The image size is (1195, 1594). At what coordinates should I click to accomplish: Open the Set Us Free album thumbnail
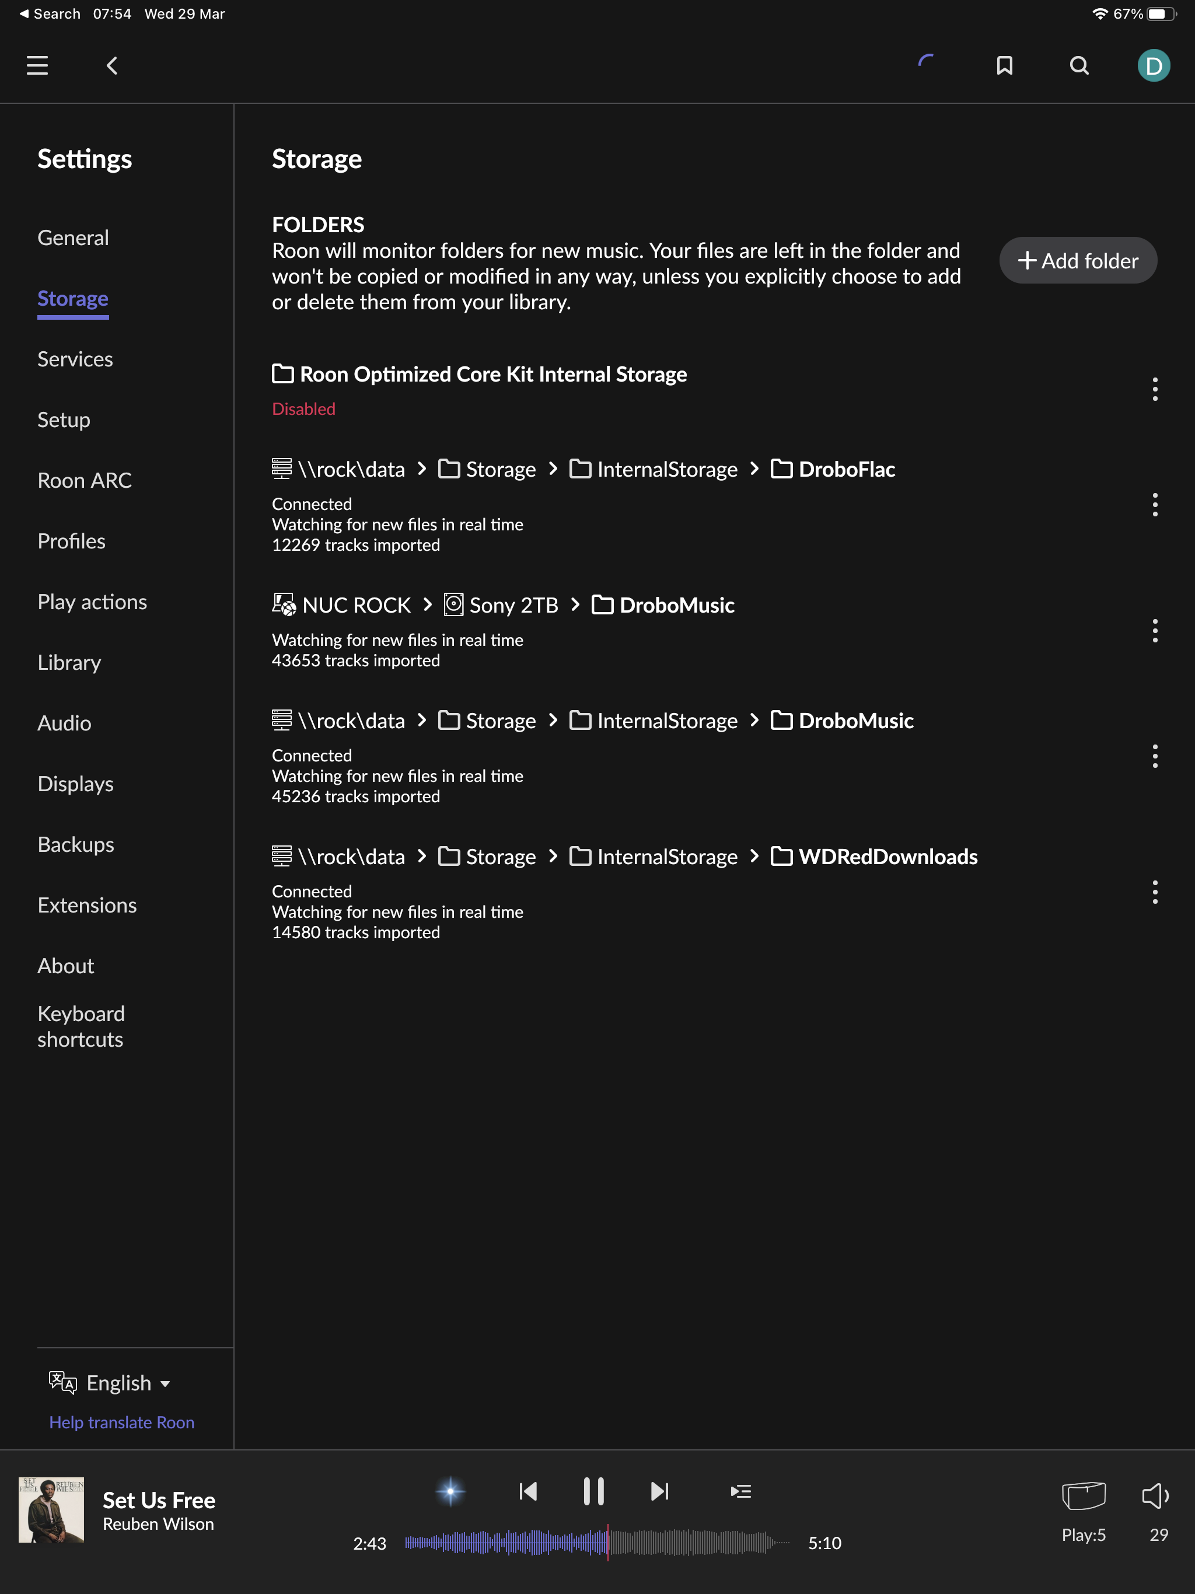[51, 1509]
